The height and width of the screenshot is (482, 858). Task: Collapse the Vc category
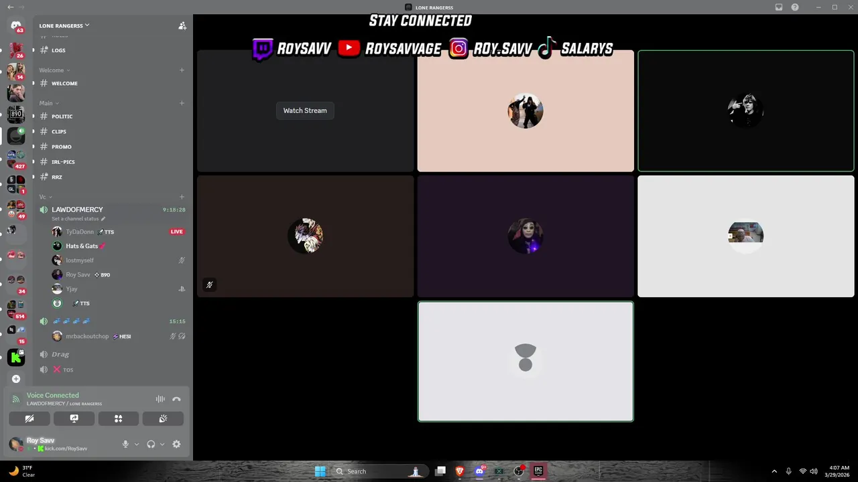click(x=46, y=197)
